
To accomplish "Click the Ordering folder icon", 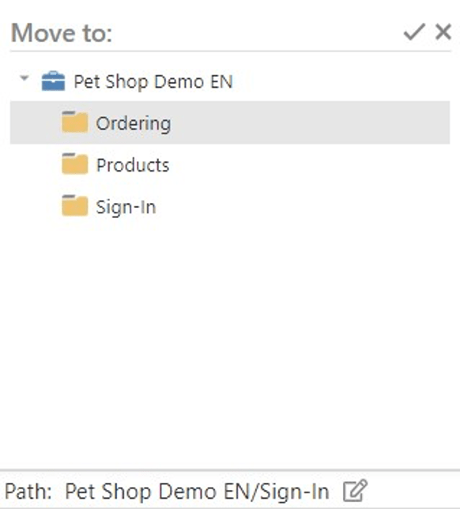I will click(74, 122).
